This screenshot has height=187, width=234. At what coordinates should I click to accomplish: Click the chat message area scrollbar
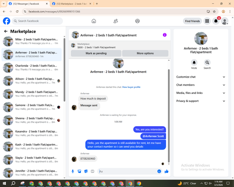[x=168, y=116]
